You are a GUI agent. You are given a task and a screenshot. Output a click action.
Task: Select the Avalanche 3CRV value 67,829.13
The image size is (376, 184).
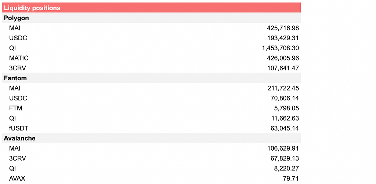285,159
